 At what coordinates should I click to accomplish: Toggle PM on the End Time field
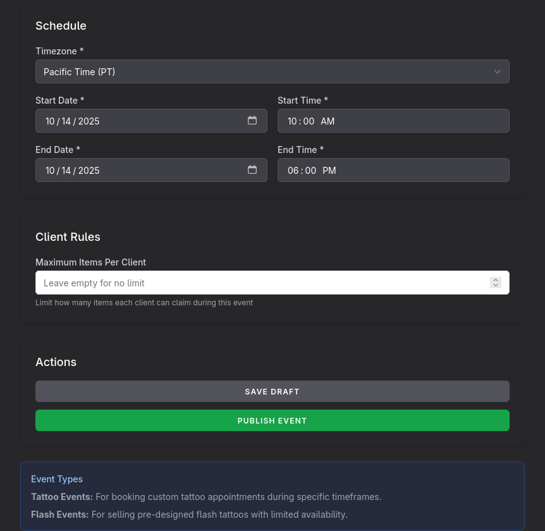click(x=329, y=170)
